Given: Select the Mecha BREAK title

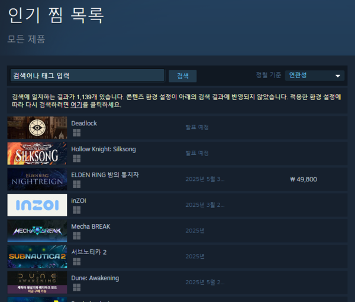Looking at the screenshot, I should pyautogui.click(x=91, y=226).
